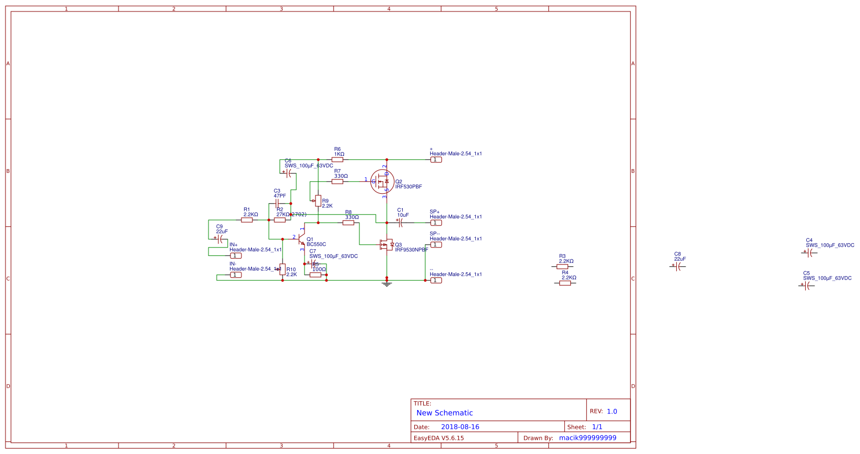Viewport: 860px width, 454px height.
Task: Click the SP+ Header-Male pin symbol
Action: click(x=435, y=222)
